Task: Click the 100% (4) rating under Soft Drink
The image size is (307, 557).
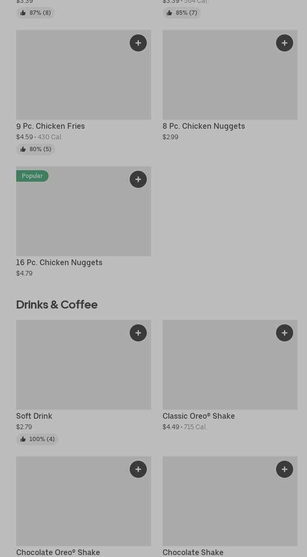Action: (x=37, y=439)
